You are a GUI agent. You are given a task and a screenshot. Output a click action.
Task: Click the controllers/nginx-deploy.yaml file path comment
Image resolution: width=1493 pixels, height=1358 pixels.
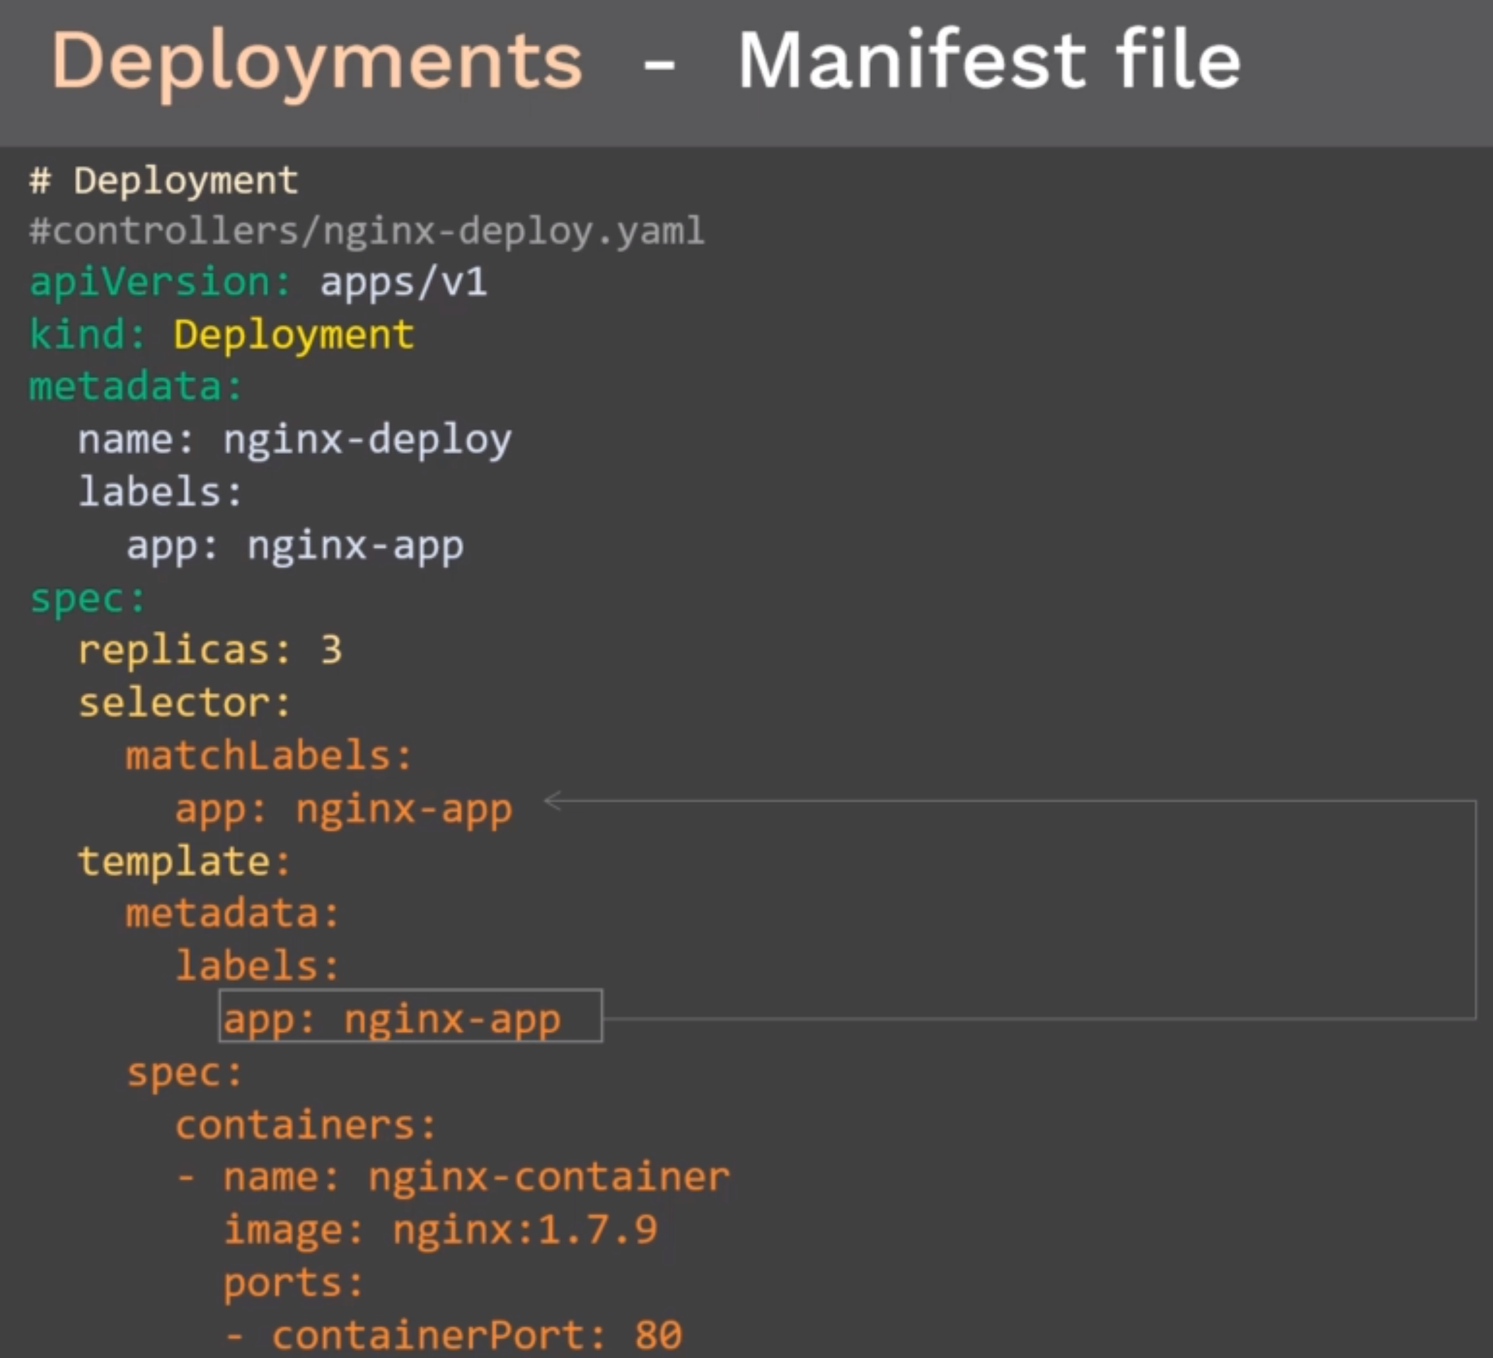coord(367,231)
